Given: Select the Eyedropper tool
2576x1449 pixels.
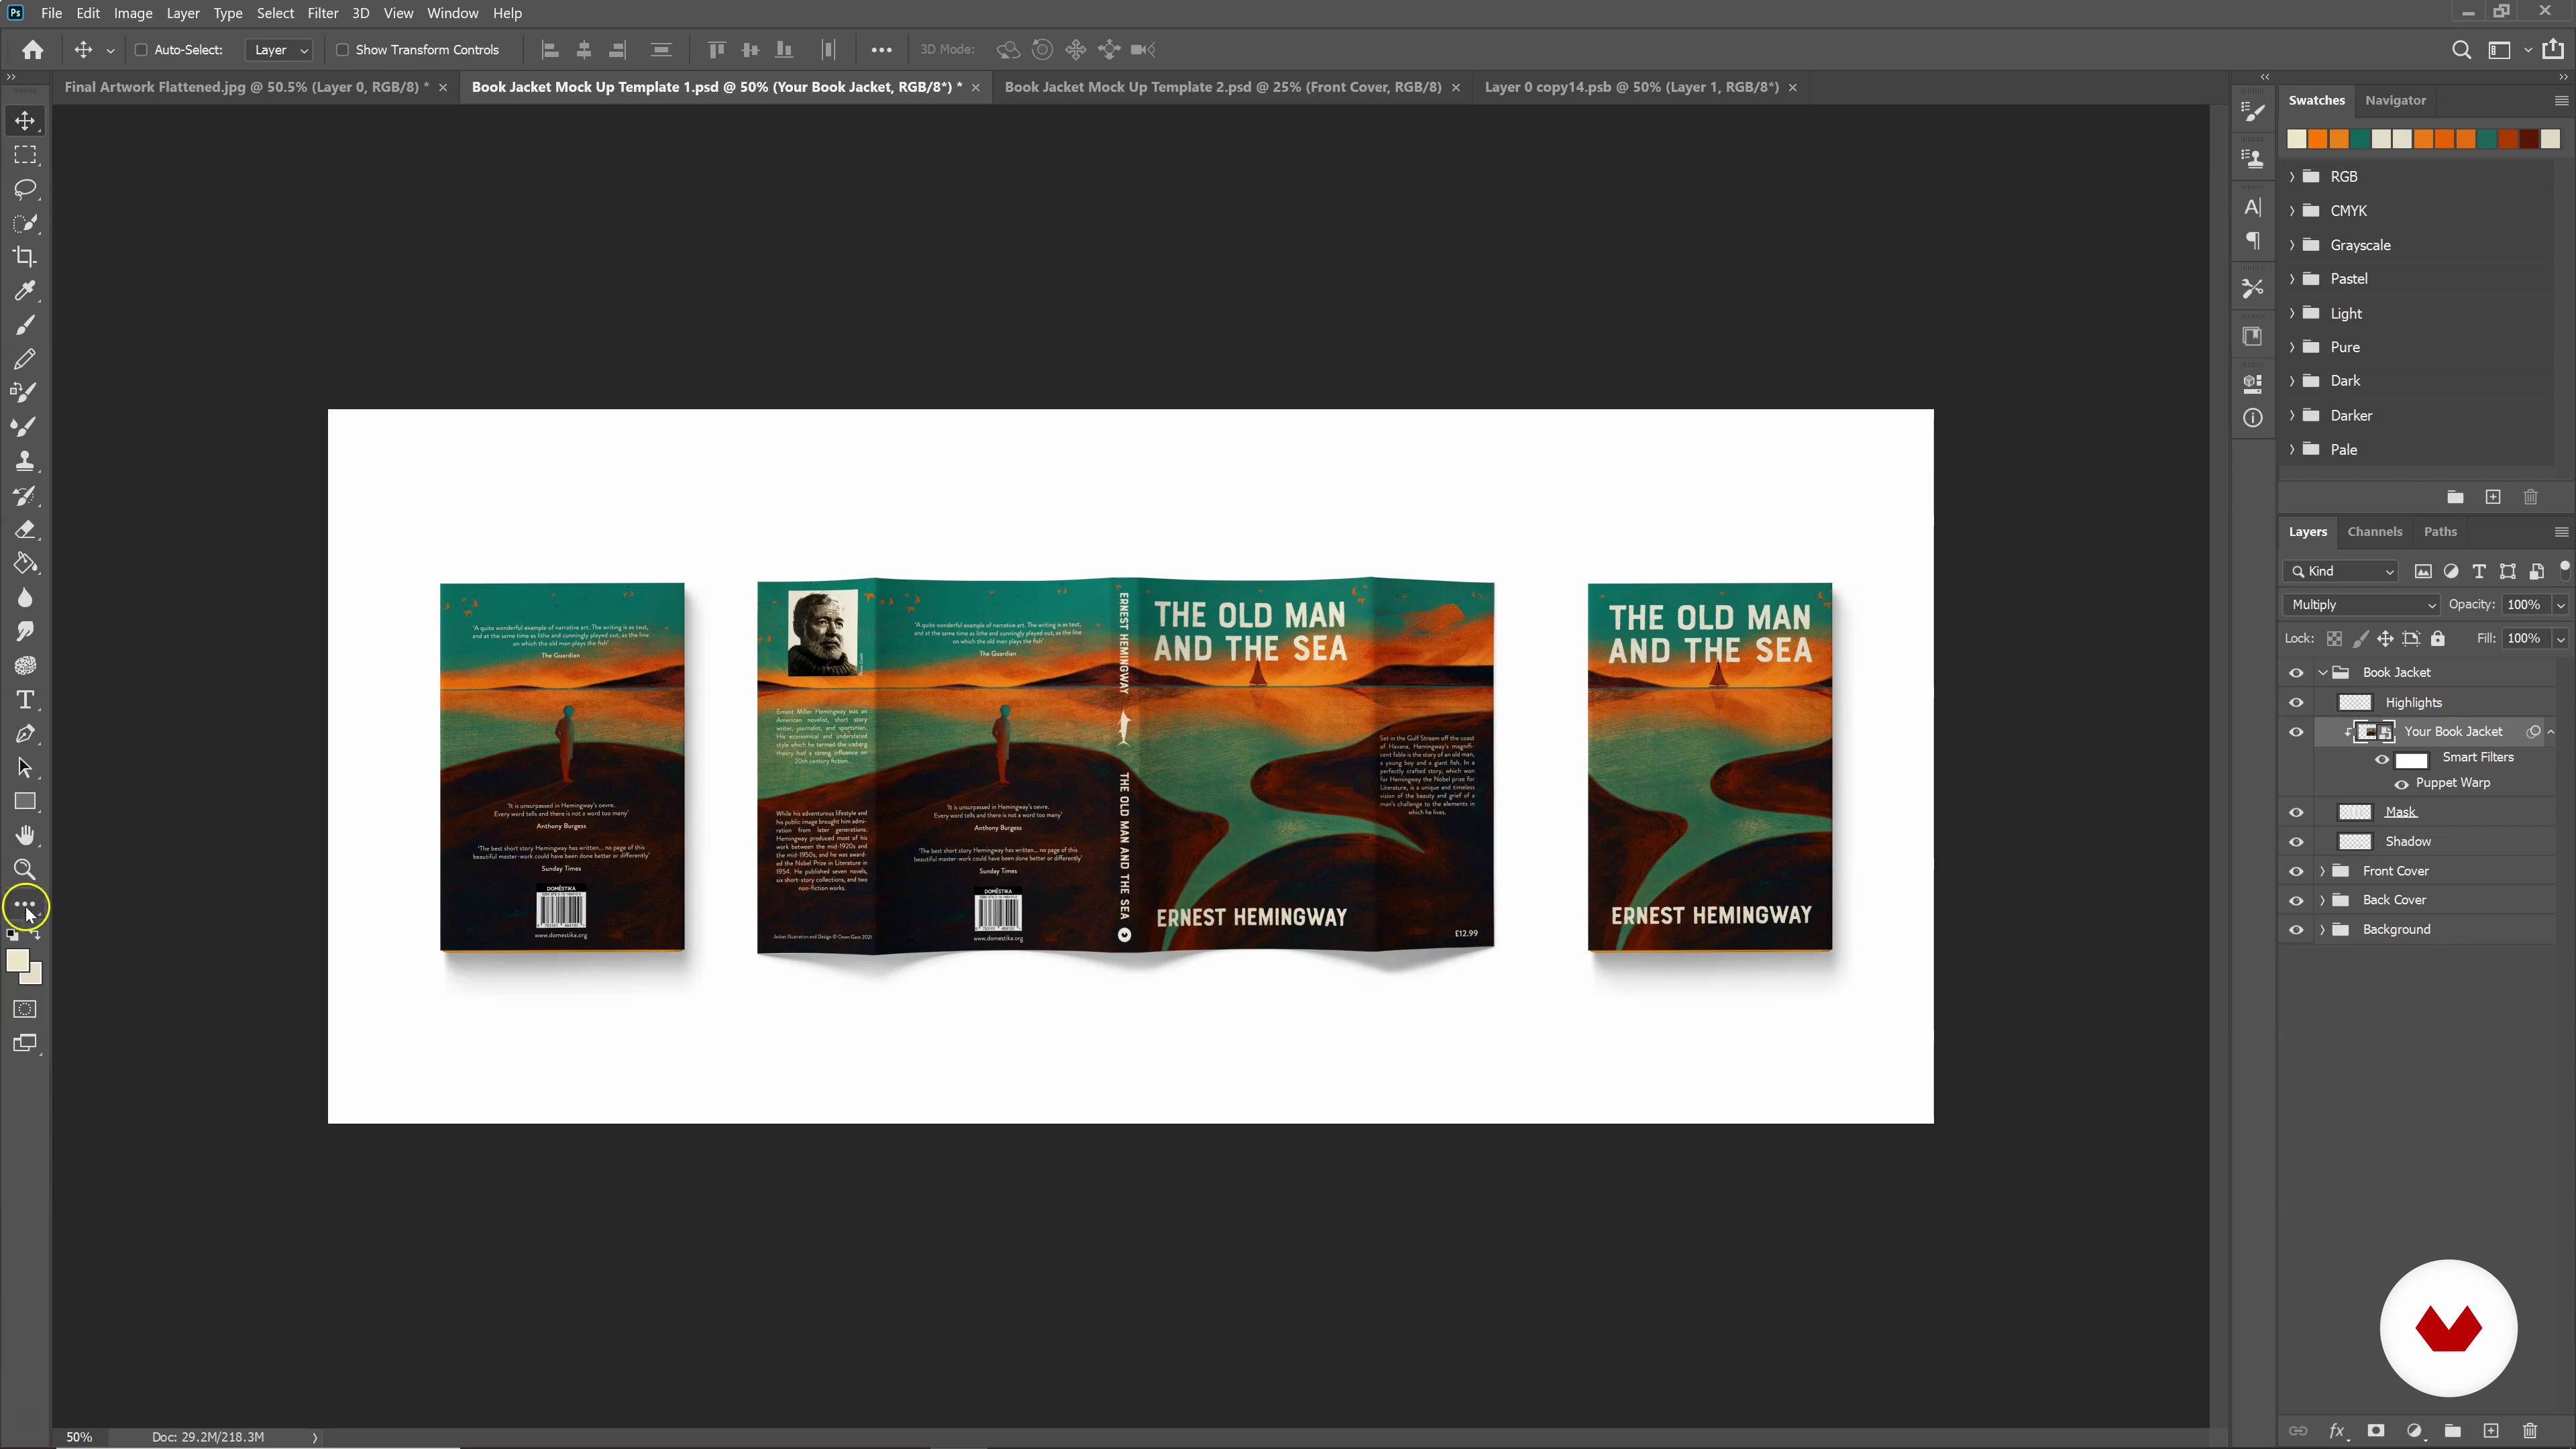Looking at the screenshot, I should pos(25,291).
